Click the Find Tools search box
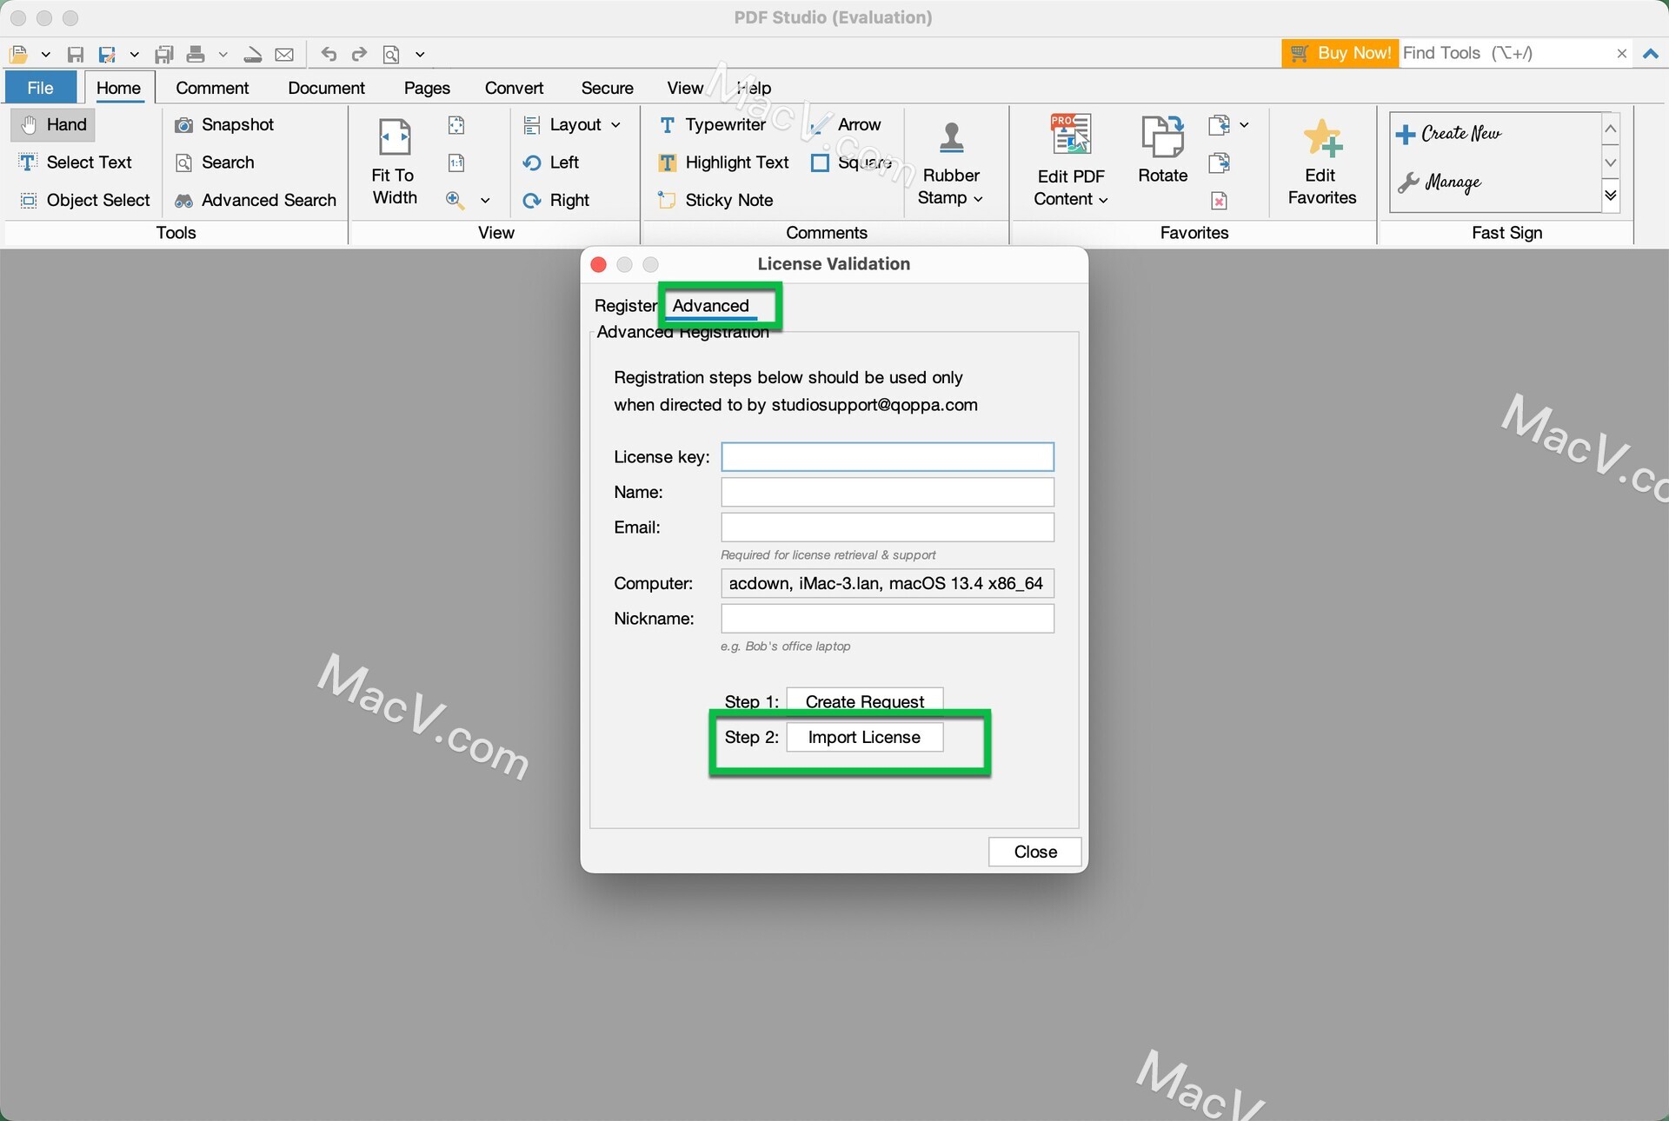The width and height of the screenshot is (1669, 1121). point(1506,53)
